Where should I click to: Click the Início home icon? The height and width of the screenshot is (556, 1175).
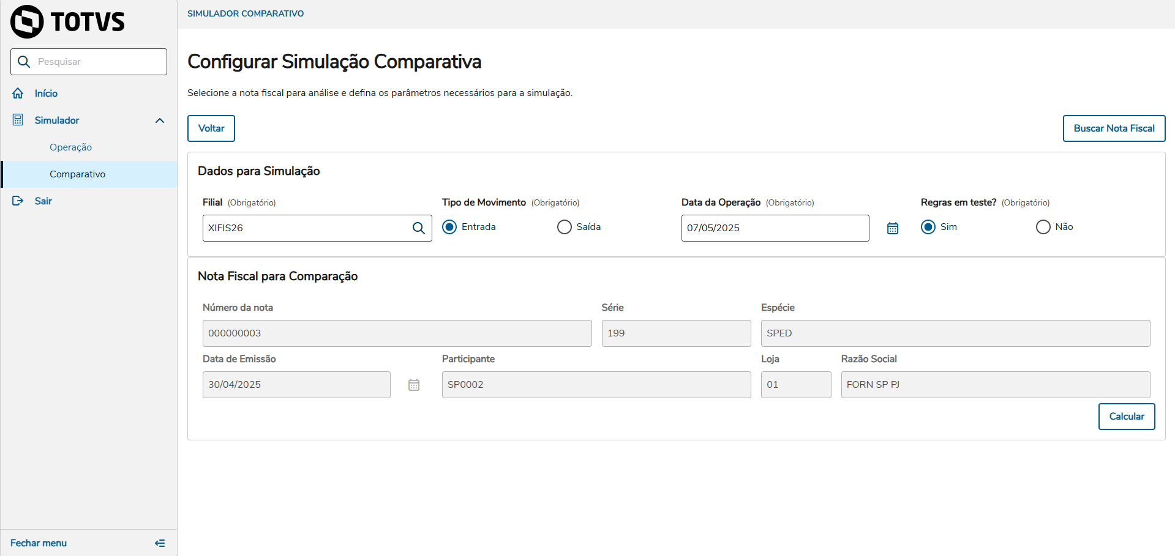point(18,94)
